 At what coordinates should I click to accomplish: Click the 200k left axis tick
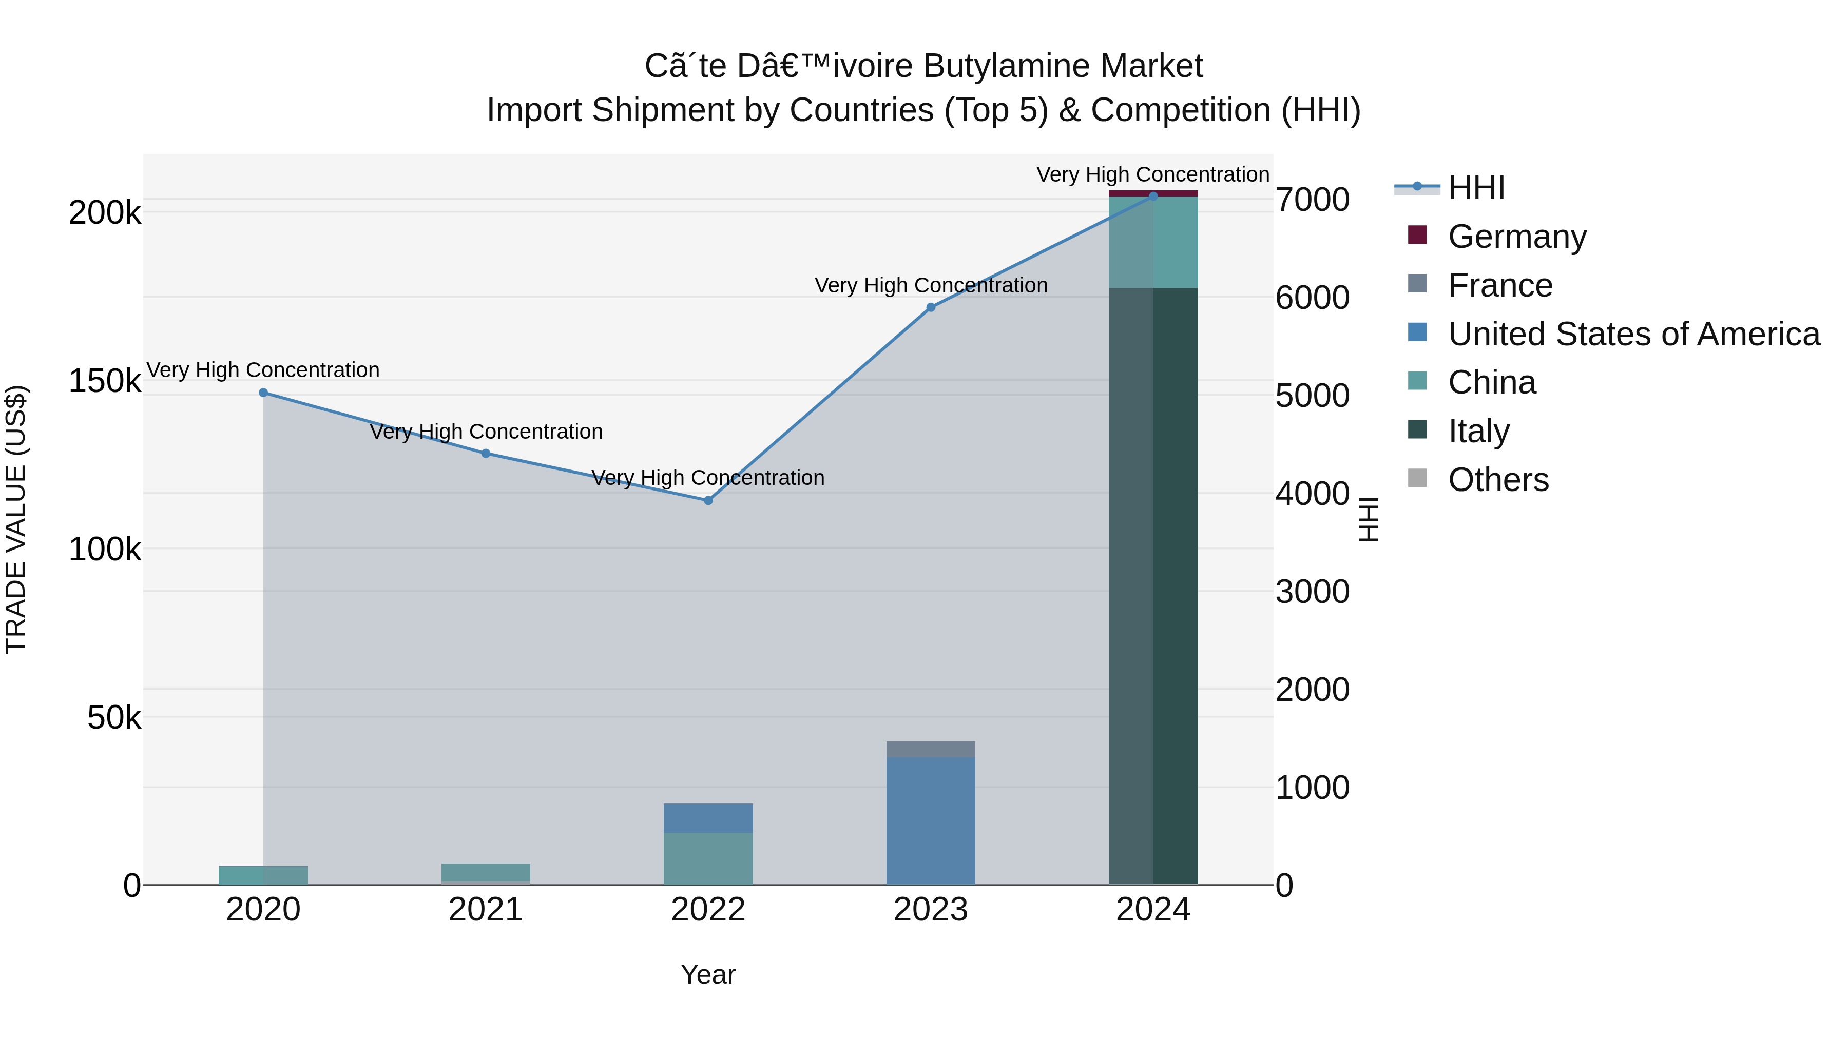tap(105, 212)
